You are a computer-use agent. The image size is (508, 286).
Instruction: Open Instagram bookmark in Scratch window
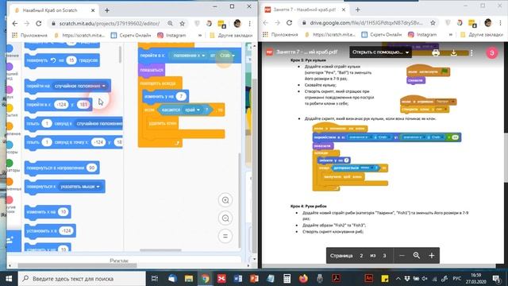click(171, 35)
